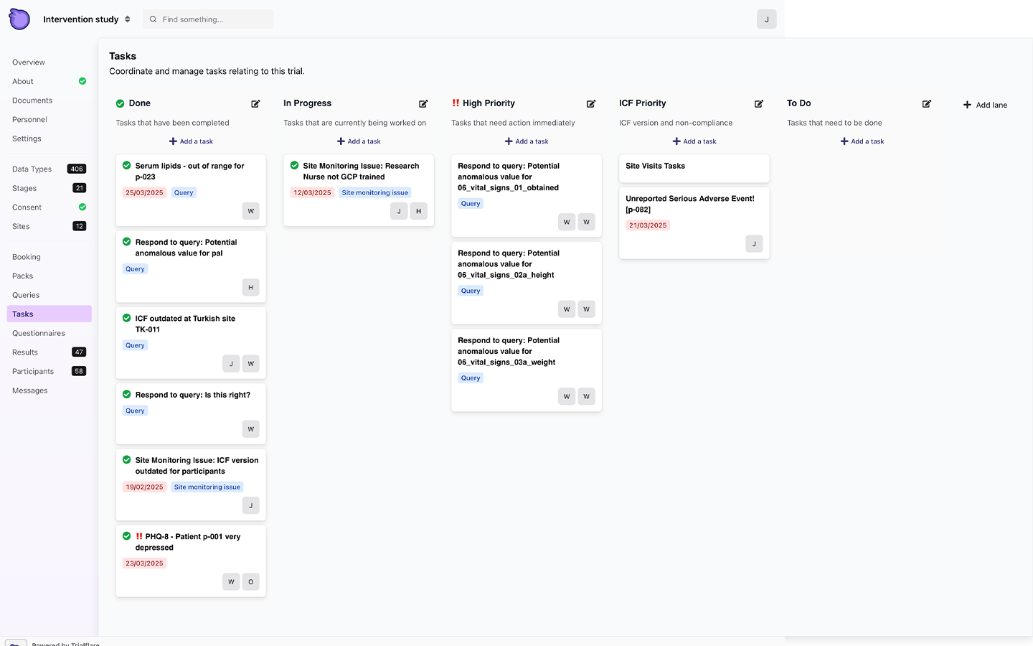Click the 406 badge next to Data Types
1033x646 pixels.
pyautogui.click(x=77, y=169)
